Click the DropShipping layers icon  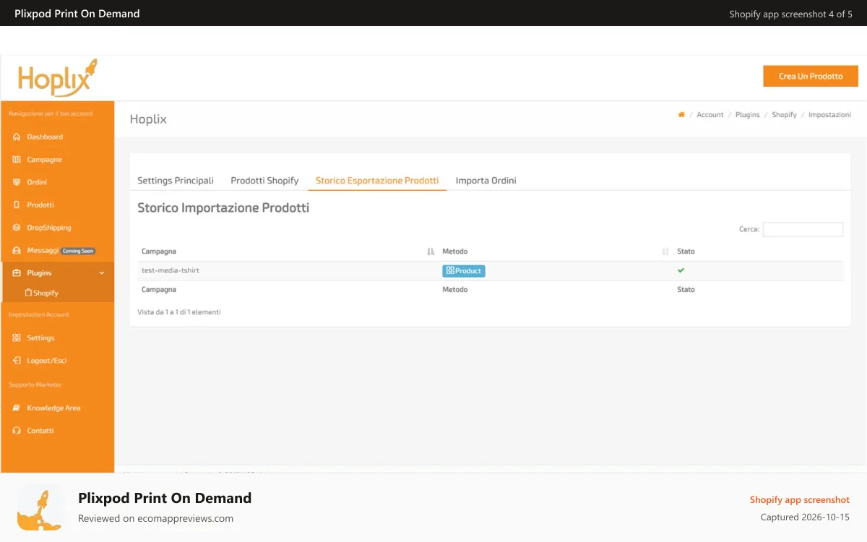(17, 228)
